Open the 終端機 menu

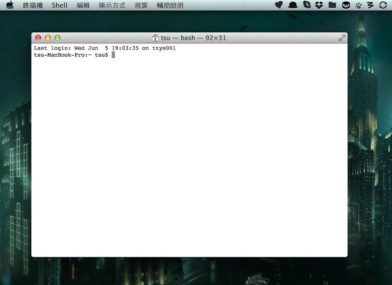[32, 5]
